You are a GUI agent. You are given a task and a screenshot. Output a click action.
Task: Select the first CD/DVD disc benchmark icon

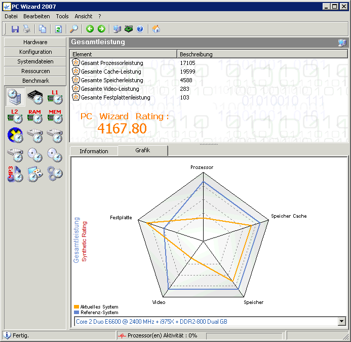click(x=35, y=155)
